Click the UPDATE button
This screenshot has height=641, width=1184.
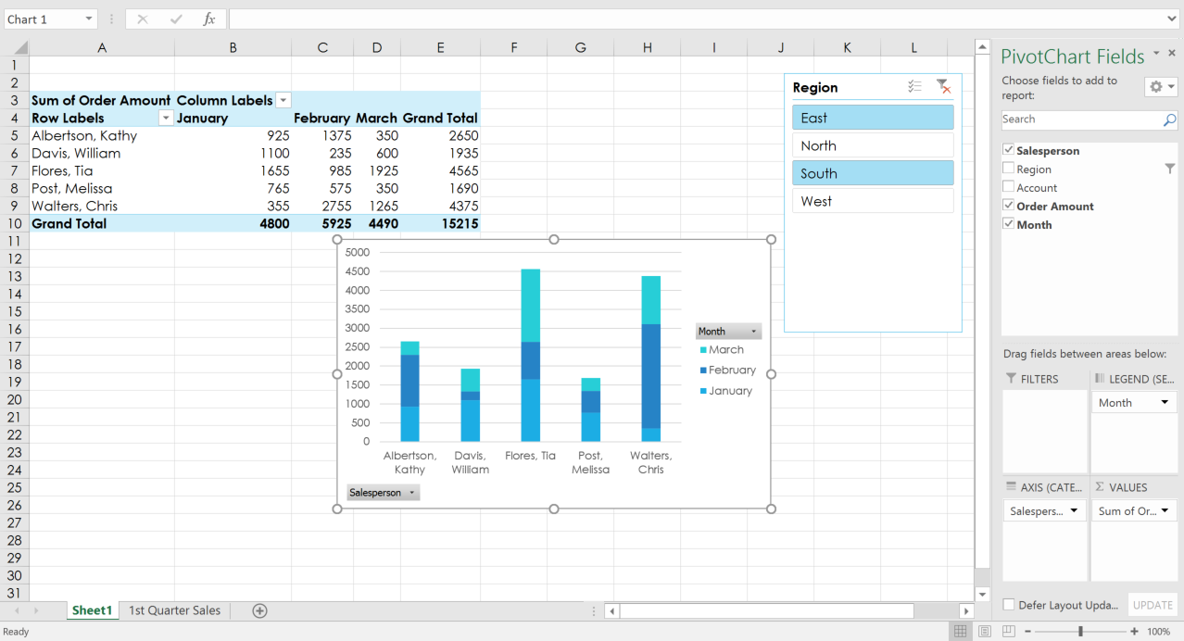click(x=1152, y=605)
